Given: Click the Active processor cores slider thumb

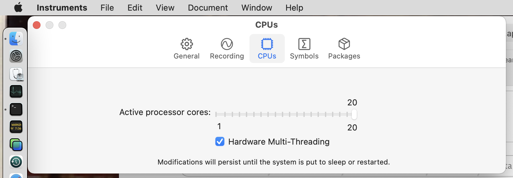Looking at the screenshot, I should click(x=354, y=114).
